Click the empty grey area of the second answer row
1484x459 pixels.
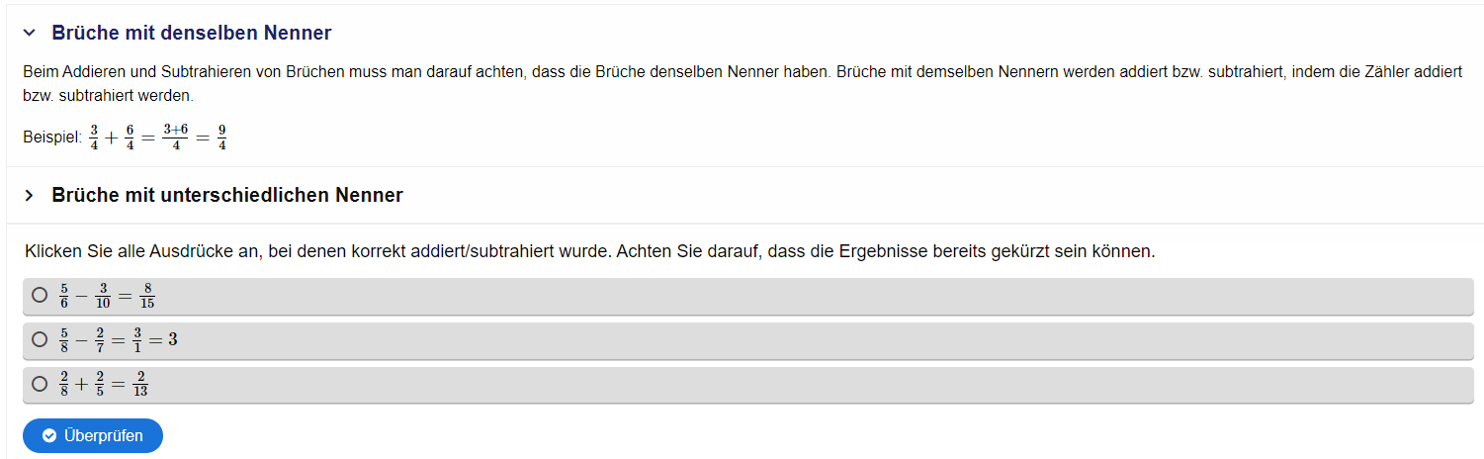tap(791, 340)
